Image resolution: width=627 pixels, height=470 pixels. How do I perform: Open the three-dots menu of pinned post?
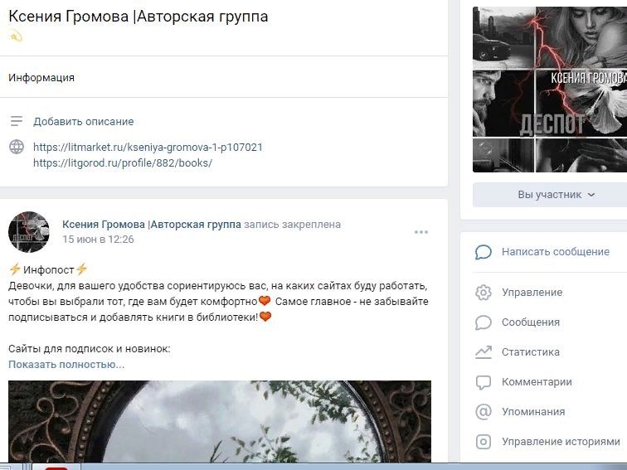tap(421, 232)
